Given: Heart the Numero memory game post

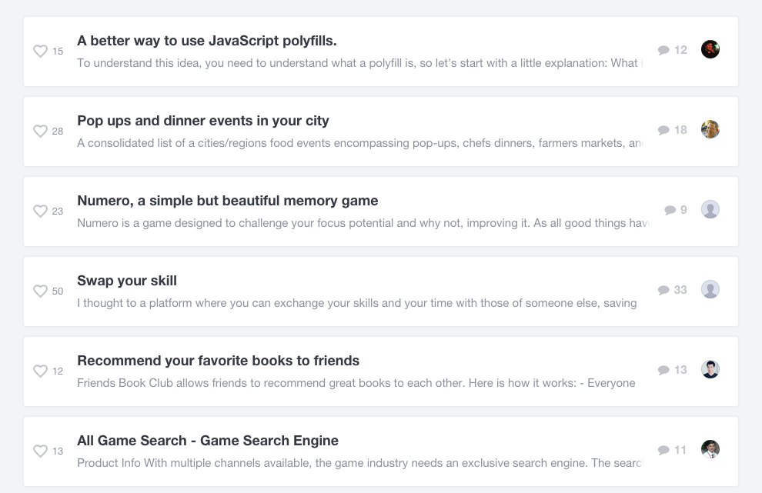Looking at the screenshot, I should point(41,212).
